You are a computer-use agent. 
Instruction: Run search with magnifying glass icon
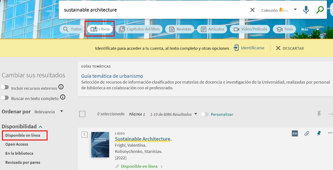coord(320,10)
